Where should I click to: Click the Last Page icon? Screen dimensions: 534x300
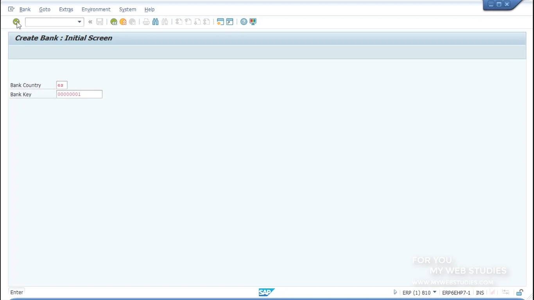tap(207, 22)
